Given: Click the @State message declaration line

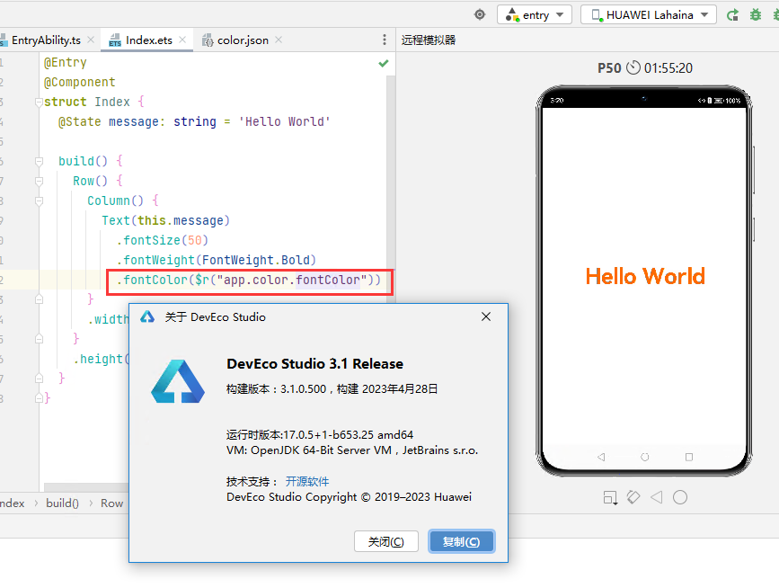Looking at the screenshot, I should click(194, 121).
